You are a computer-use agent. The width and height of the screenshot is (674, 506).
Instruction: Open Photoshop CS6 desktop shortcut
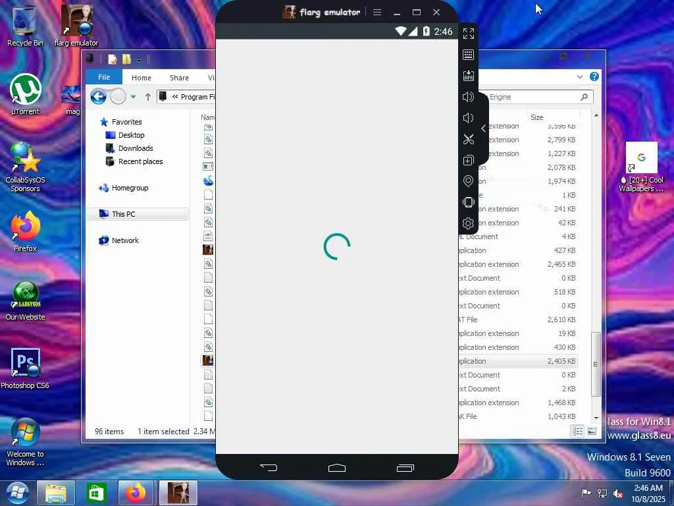point(25,368)
